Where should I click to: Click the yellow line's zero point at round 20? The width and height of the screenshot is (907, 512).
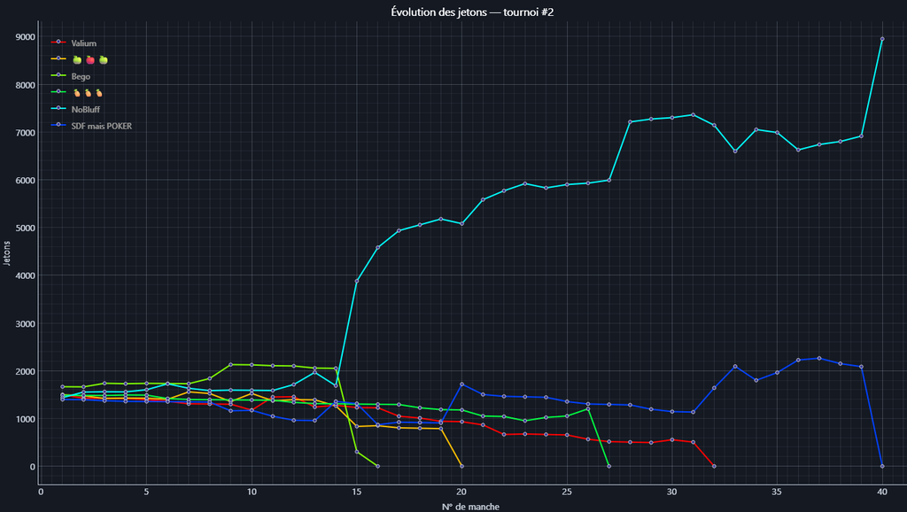click(461, 466)
